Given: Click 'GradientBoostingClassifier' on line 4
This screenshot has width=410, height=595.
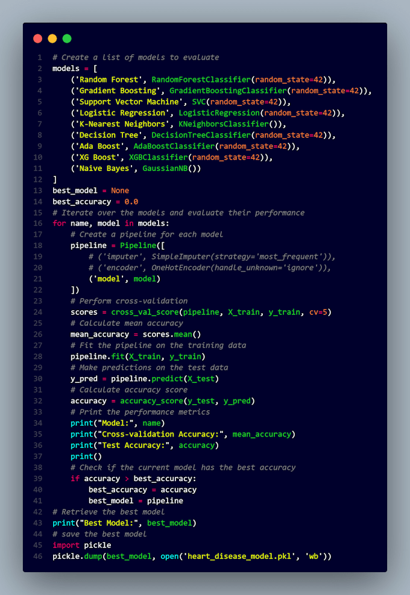Looking at the screenshot, I should (228, 91).
